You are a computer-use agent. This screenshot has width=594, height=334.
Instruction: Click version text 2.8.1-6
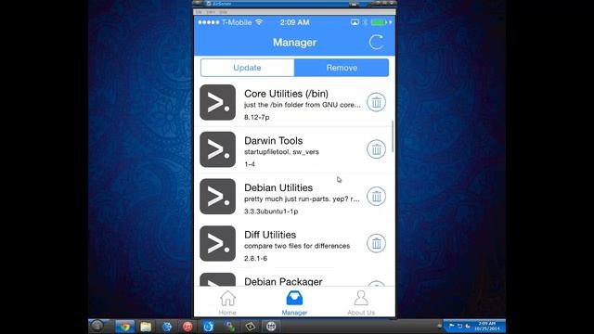(256, 258)
